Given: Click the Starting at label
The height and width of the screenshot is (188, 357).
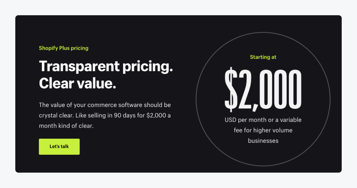Looking at the screenshot, I should pyautogui.click(x=263, y=57).
